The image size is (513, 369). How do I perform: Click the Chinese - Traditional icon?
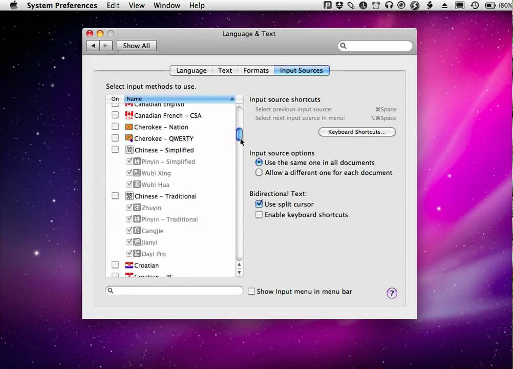[x=129, y=196]
